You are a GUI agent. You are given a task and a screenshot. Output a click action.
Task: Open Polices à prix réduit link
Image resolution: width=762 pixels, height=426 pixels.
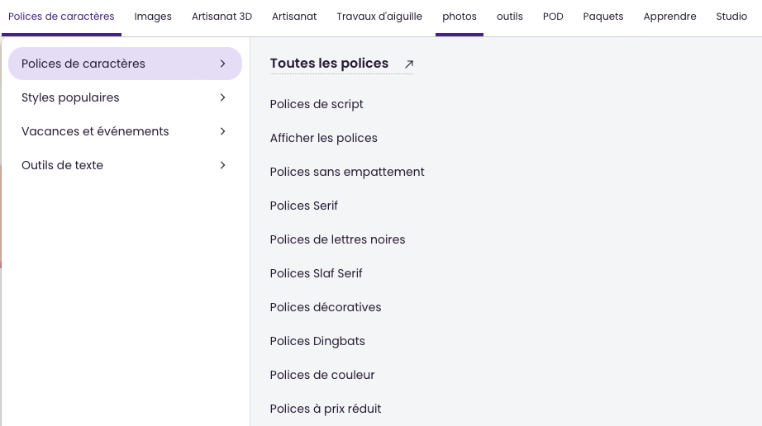(326, 409)
